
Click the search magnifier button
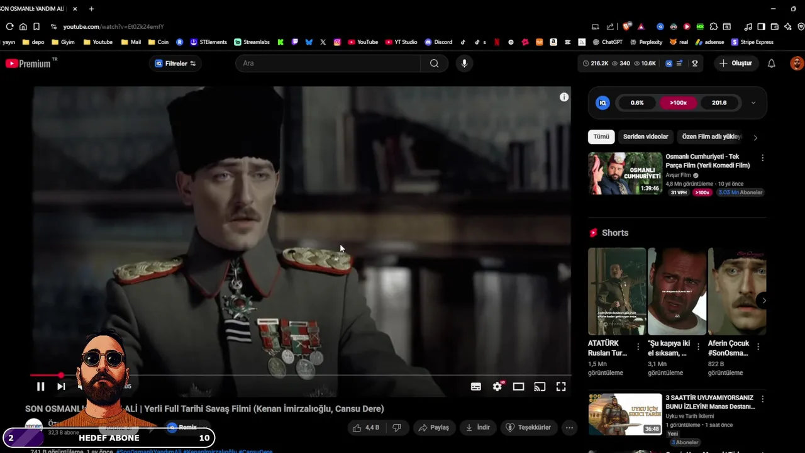pyautogui.click(x=434, y=64)
